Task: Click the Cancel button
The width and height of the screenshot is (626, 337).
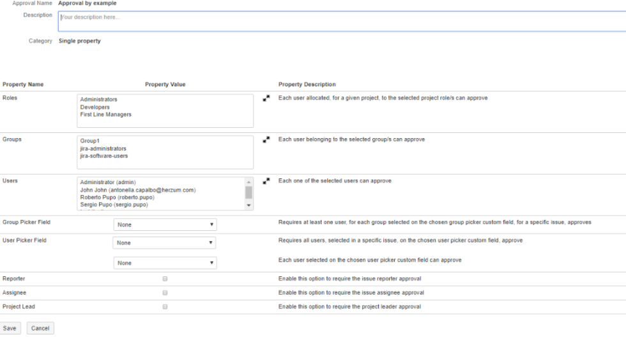Action: (x=40, y=328)
